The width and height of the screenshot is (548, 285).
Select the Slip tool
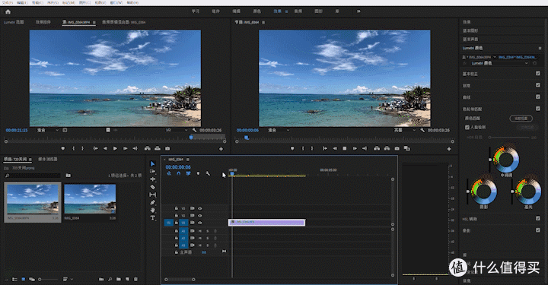point(153,195)
